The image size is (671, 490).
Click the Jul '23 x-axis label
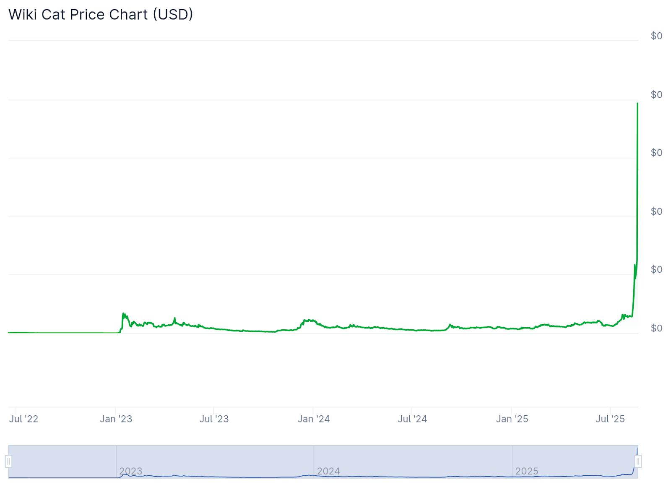pyautogui.click(x=214, y=419)
